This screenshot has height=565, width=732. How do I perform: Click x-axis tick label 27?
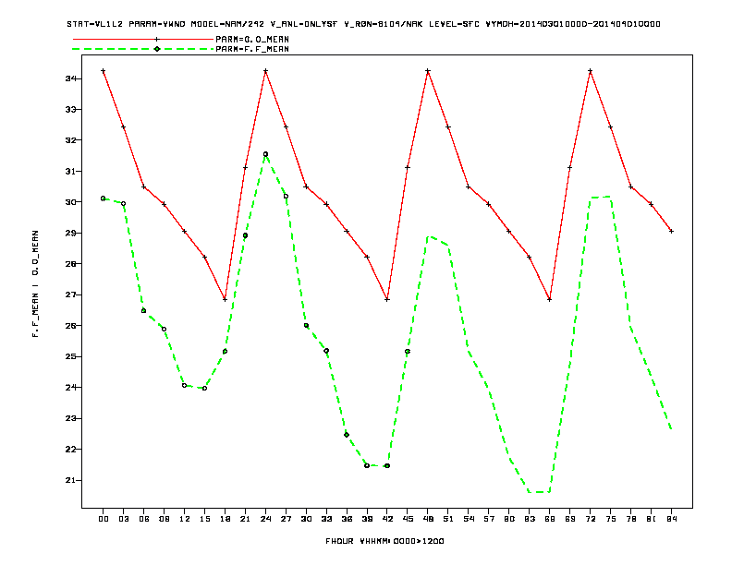tap(286, 519)
